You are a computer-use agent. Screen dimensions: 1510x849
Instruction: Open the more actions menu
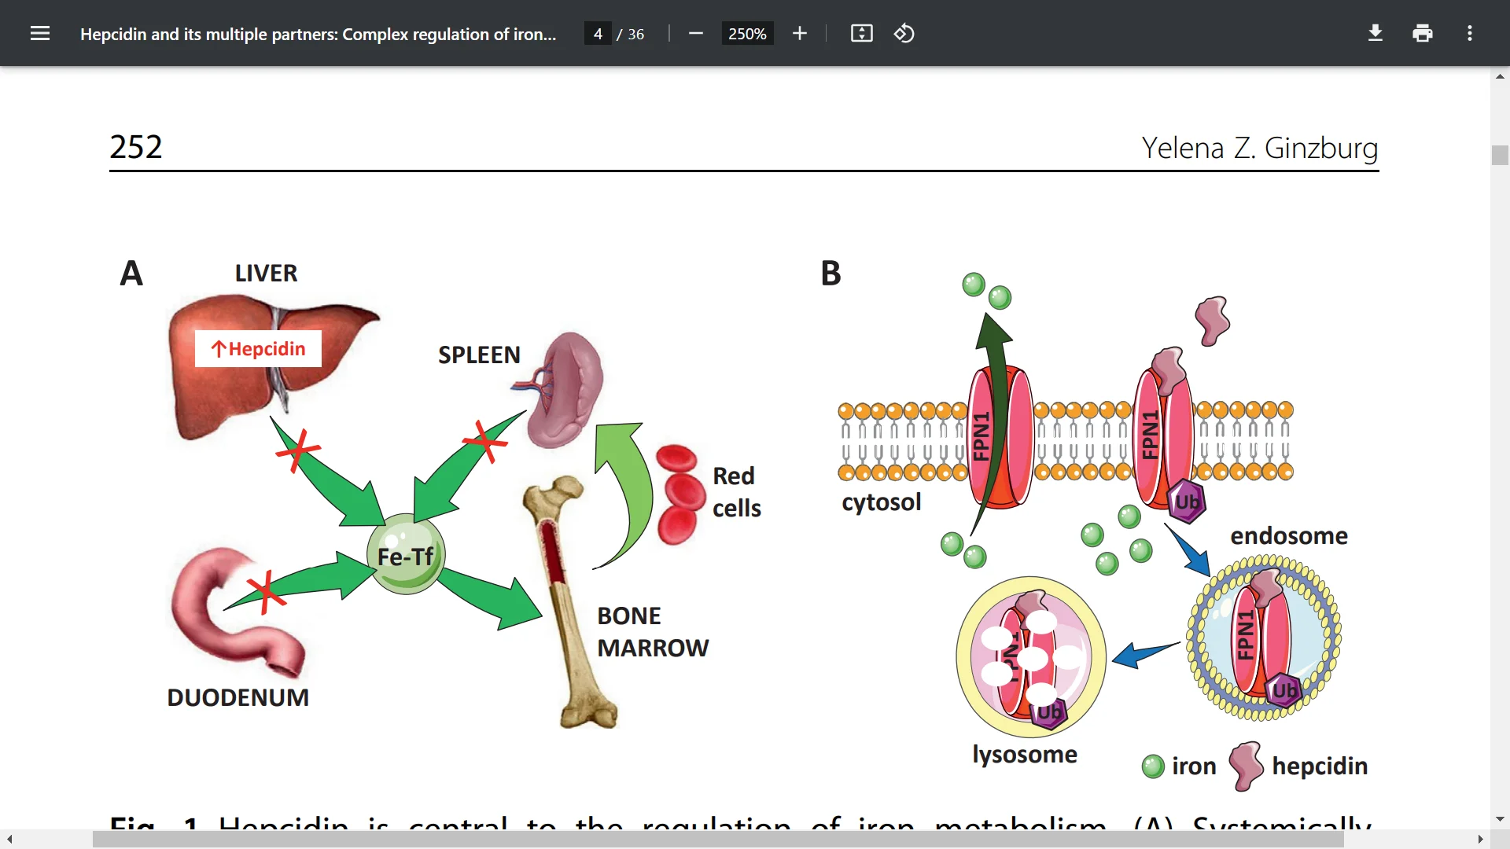[1470, 33]
